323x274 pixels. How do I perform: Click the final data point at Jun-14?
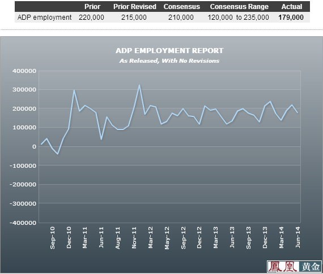pos(297,112)
